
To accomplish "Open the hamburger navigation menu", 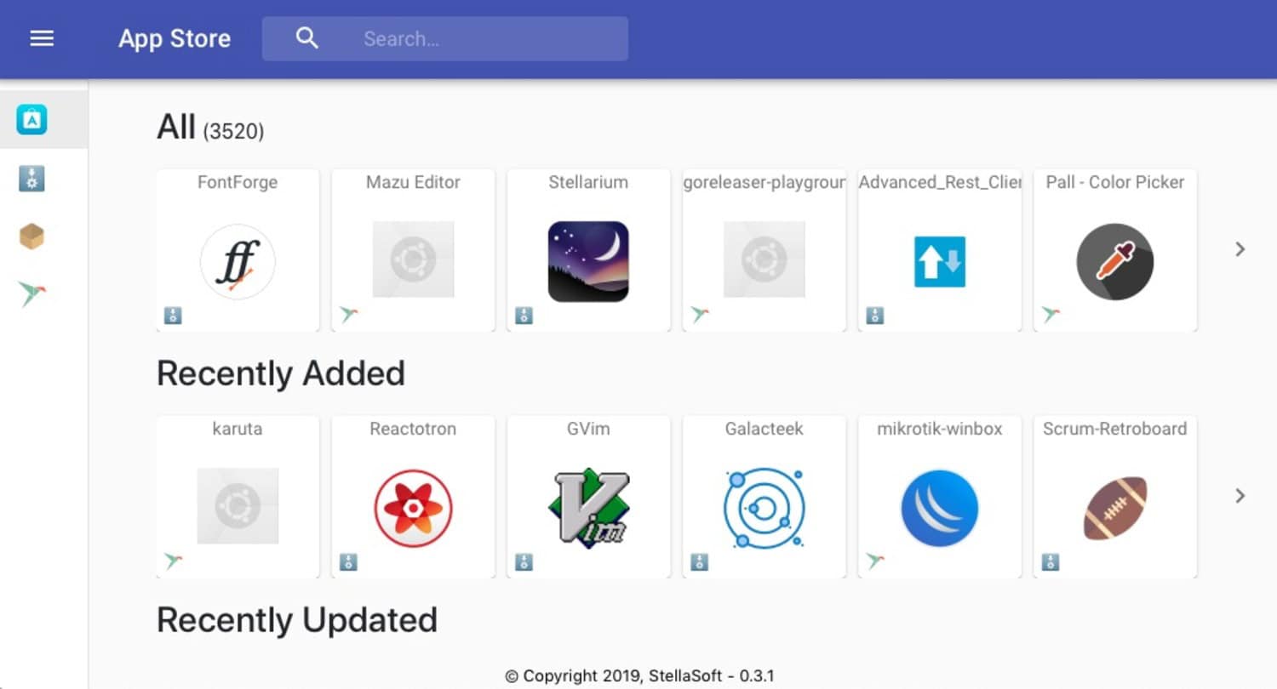I will [x=42, y=38].
